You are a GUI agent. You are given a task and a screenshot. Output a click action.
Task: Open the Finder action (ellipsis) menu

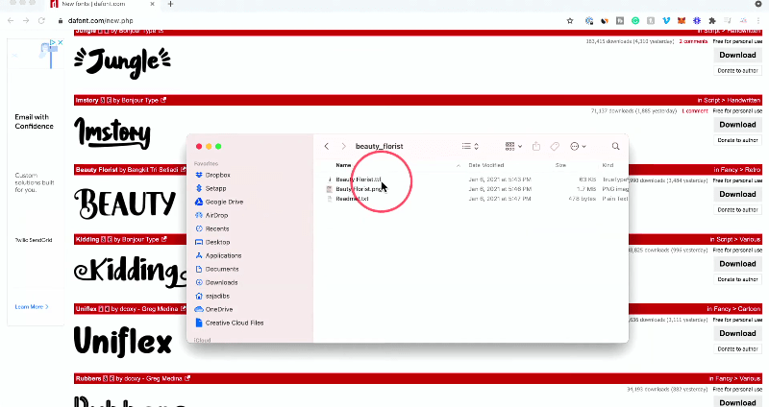(578, 146)
